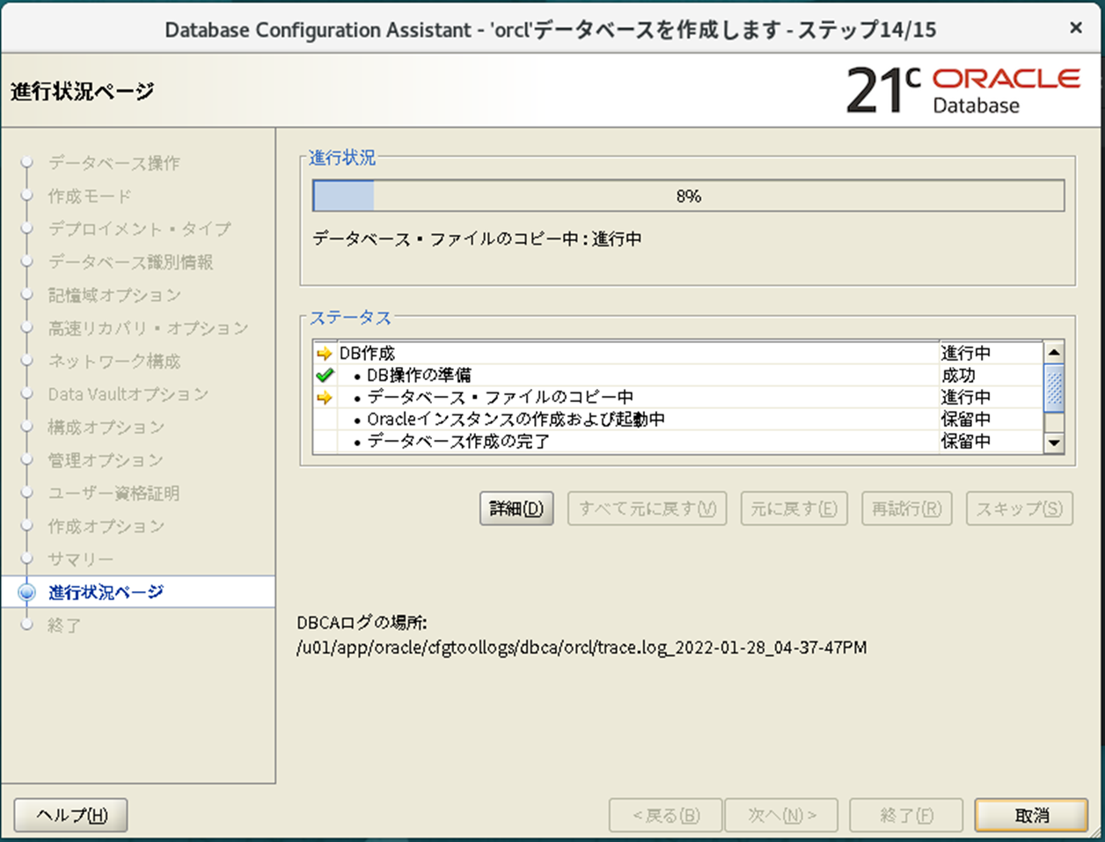Screen dimensions: 1105x842
Task: Click the DBCA trace log path text
Action: (582, 648)
